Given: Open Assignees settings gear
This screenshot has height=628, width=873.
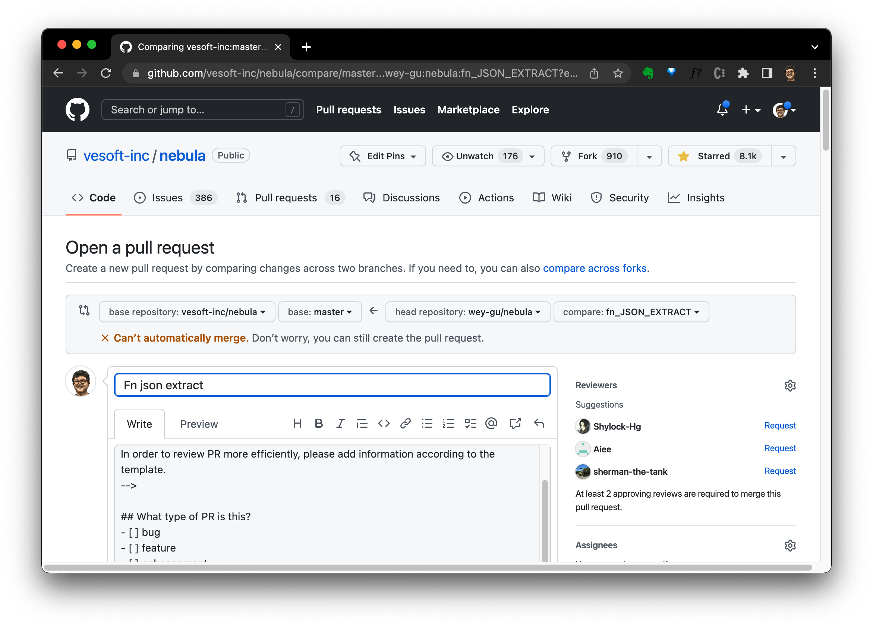Looking at the screenshot, I should (x=790, y=545).
